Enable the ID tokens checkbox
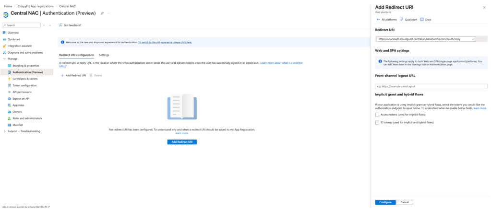 tap(377, 123)
